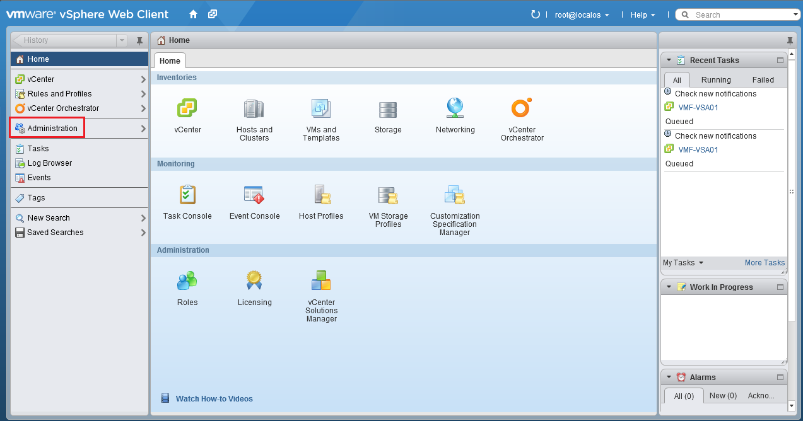The height and width of the screenshot is (421, 803).
Task: Open VMs and Templates icon
Action: (321, 109)
